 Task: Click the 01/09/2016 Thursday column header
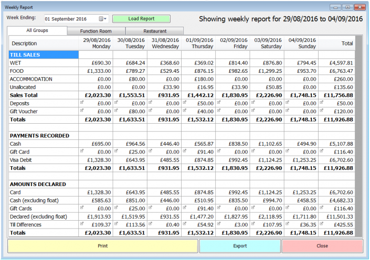(x=199, y=43)
